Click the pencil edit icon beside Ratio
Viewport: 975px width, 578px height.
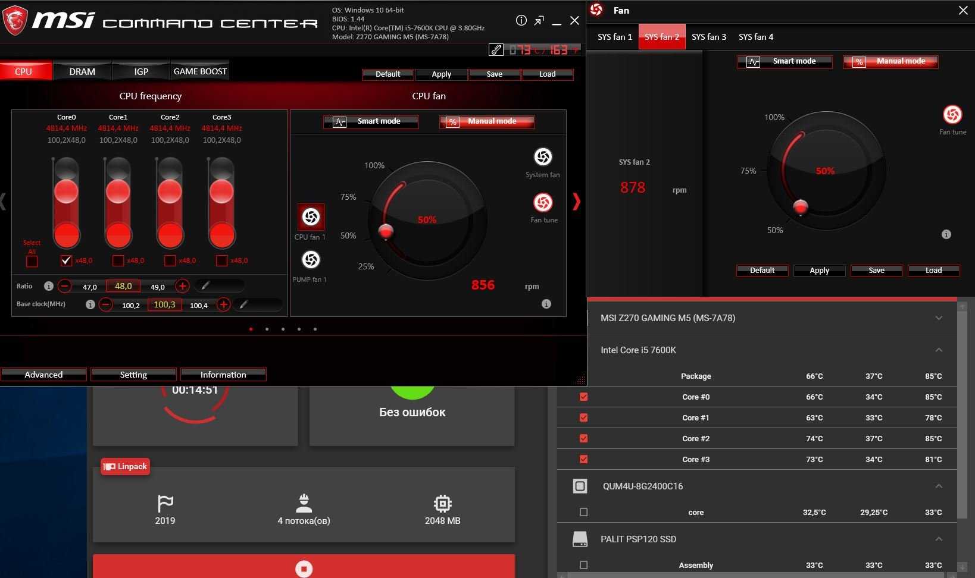(x=205, y=286)
